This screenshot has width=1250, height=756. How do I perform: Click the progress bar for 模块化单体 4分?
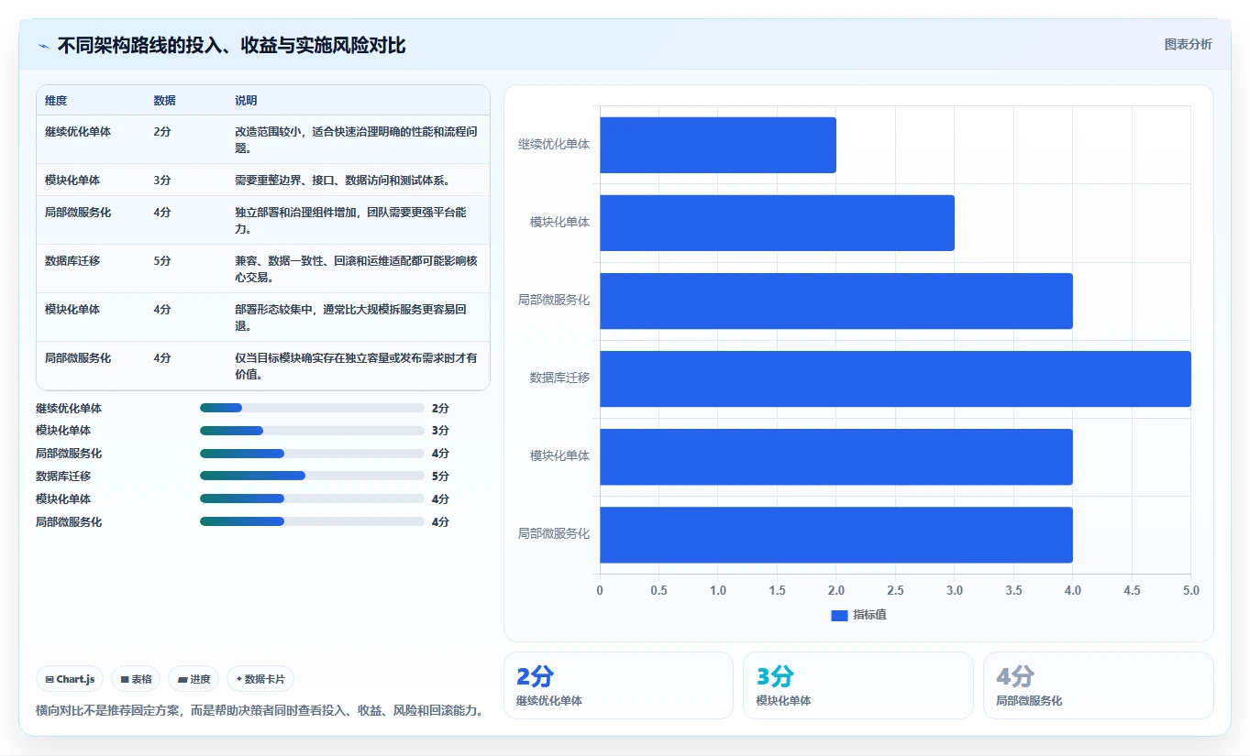[312, 499]
